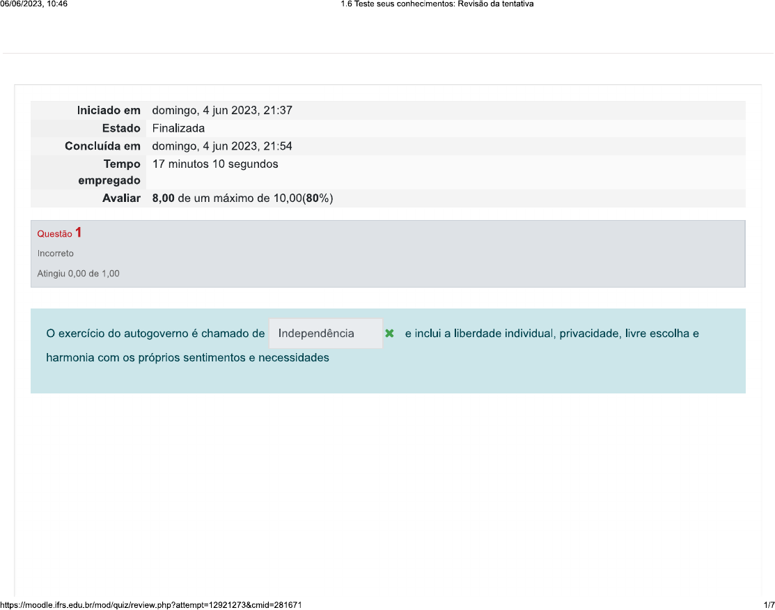
Task: Click the print timestamp '06/06/2023, 10:46'
Action: coord(33,4)
